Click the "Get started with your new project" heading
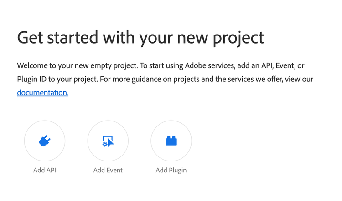This screenshot has width=342, height=201. (140, 38)
